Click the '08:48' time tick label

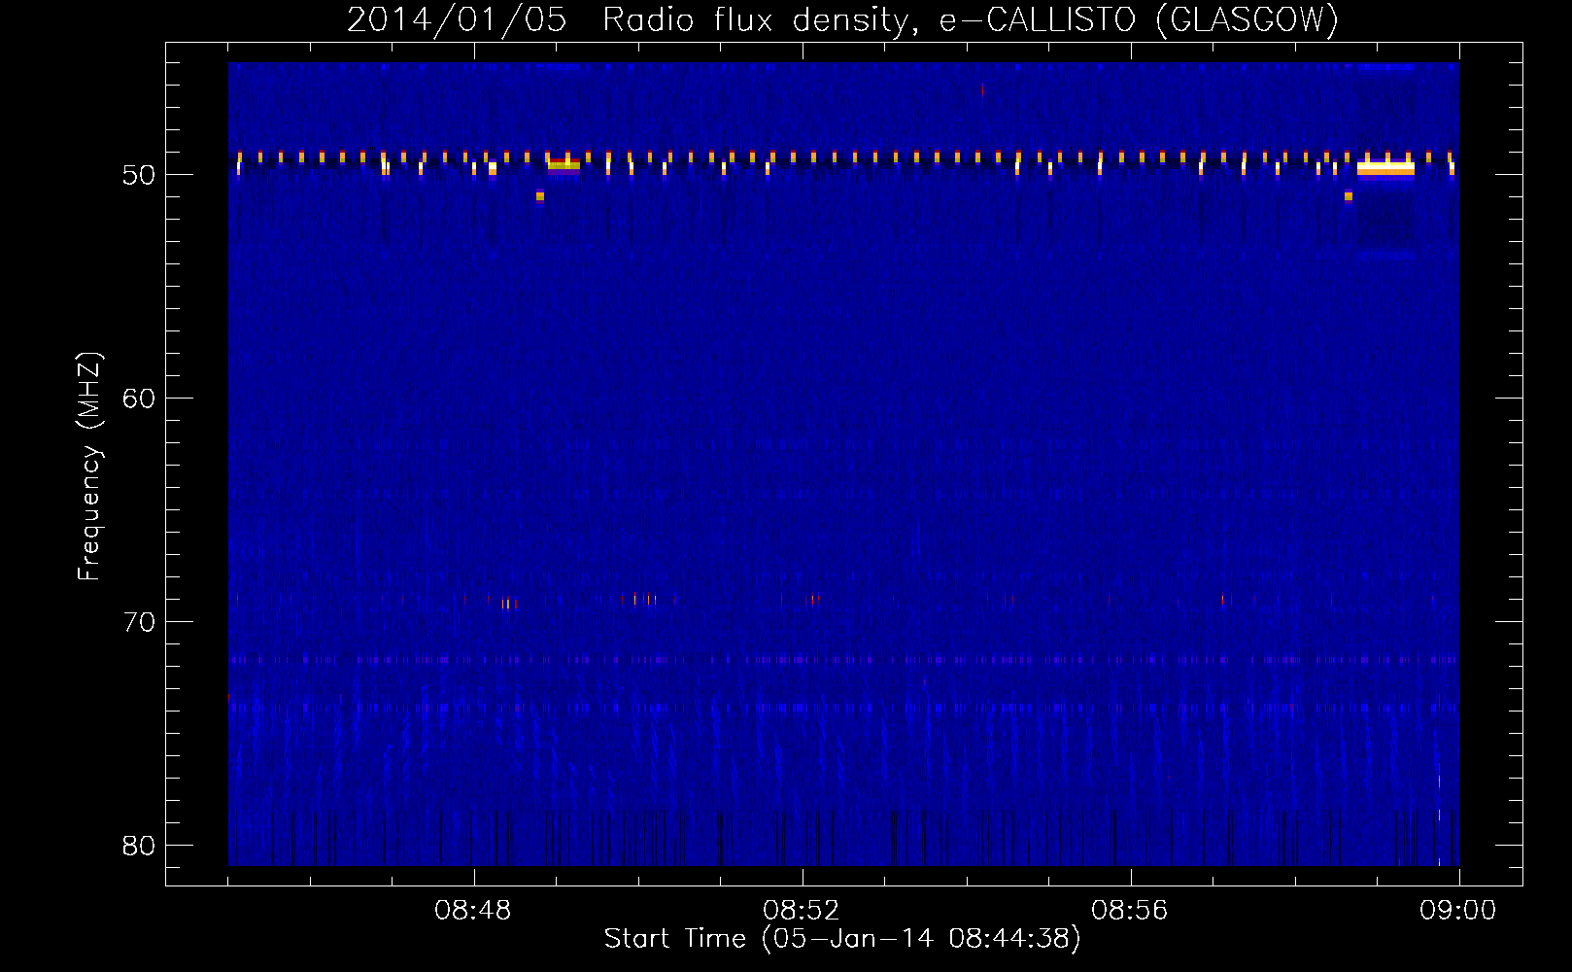pos(473,911)
